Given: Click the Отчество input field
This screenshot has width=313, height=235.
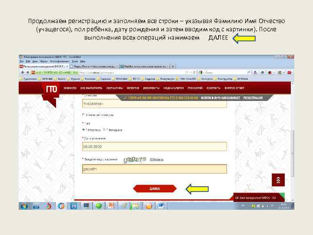Looking at the screenshot, I should click(x=154, y=104).
